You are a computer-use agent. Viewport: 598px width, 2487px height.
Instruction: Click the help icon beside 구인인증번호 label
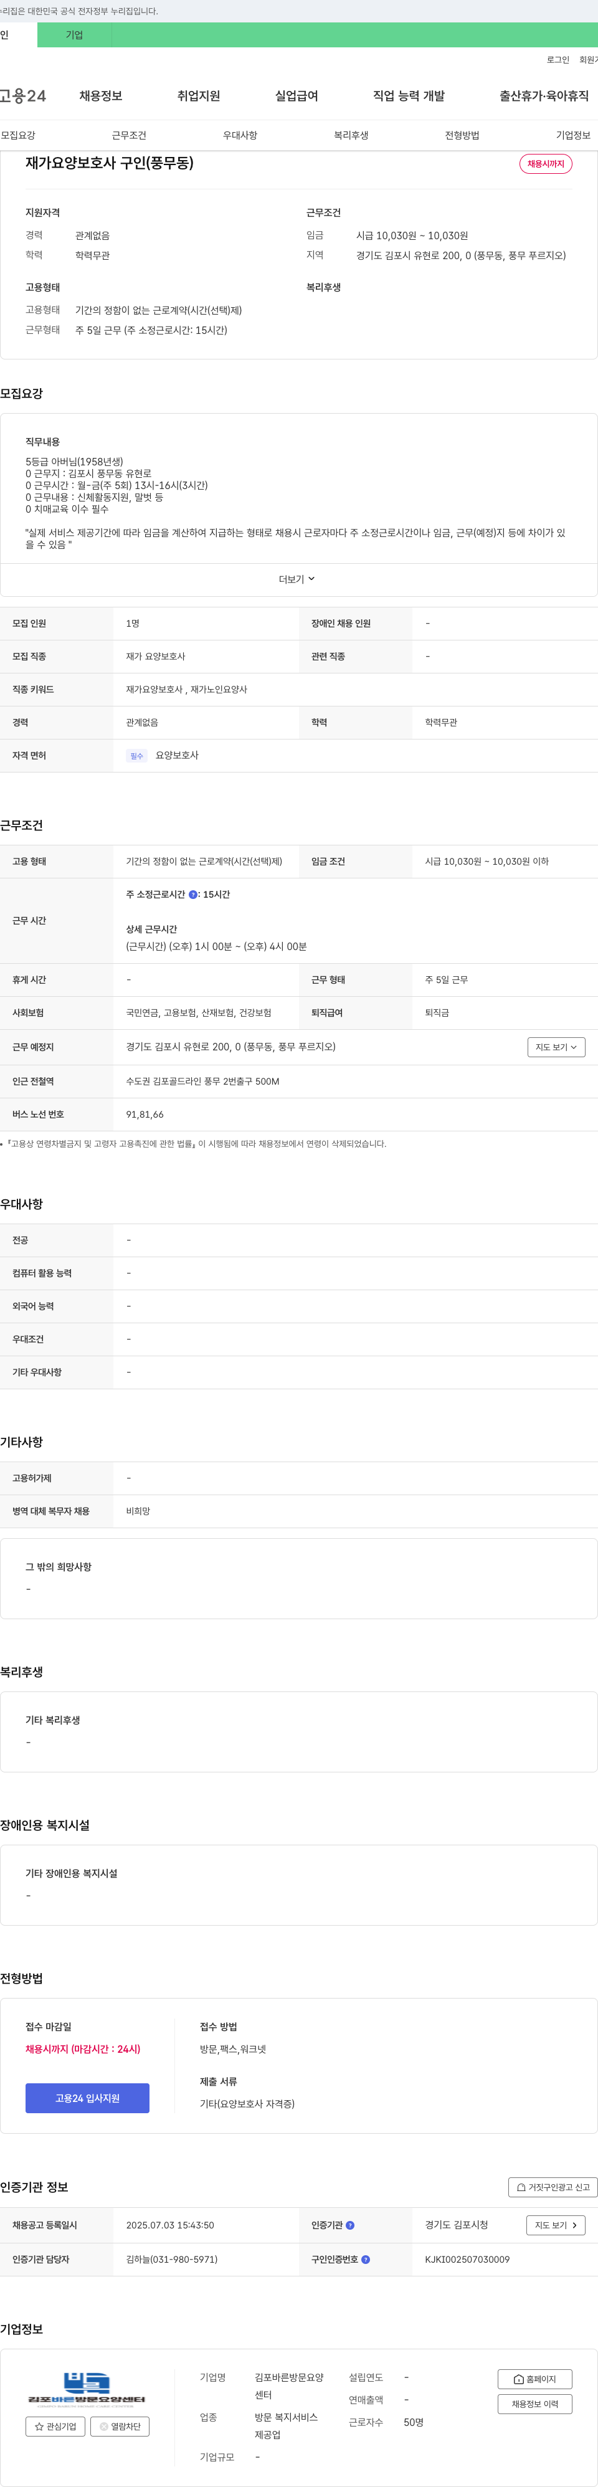tap(365, 2259)
